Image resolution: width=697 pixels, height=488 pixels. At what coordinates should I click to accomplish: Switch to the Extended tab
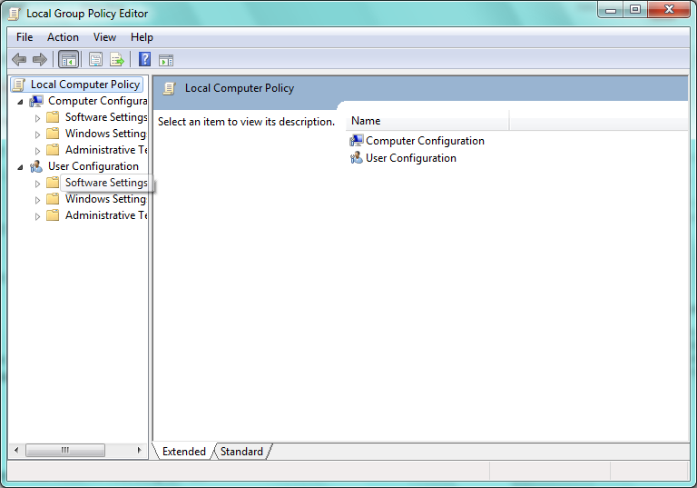pos(184,452)
